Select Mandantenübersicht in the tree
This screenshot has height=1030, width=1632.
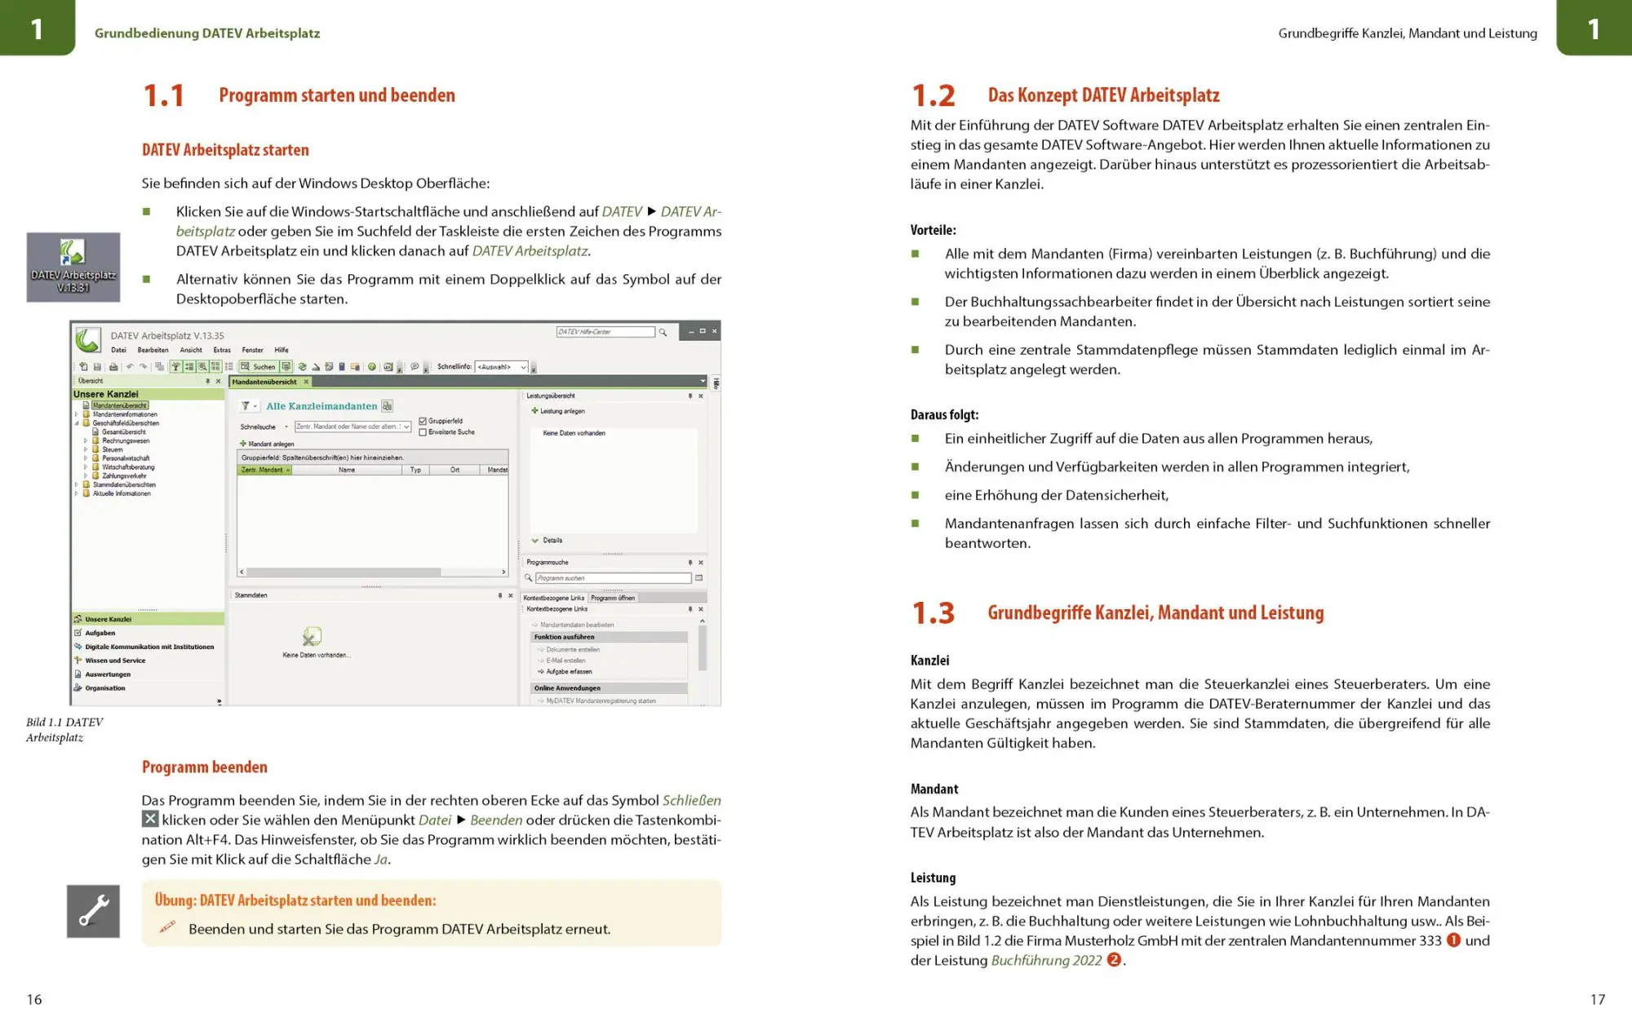pyautogui.click(x=120, y=405)
